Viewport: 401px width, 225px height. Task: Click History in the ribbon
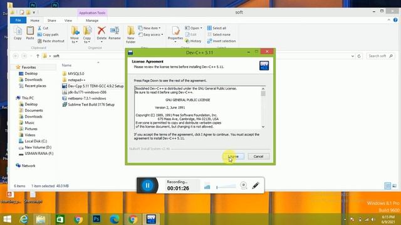(193, 41)
